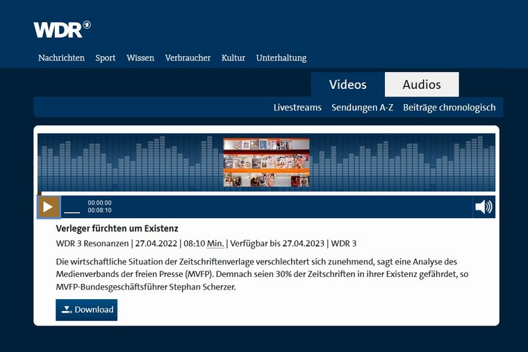This screenshot has height=352, width=528.
Task: Navigate to the Kultur section
Action: tap(233, 58)
